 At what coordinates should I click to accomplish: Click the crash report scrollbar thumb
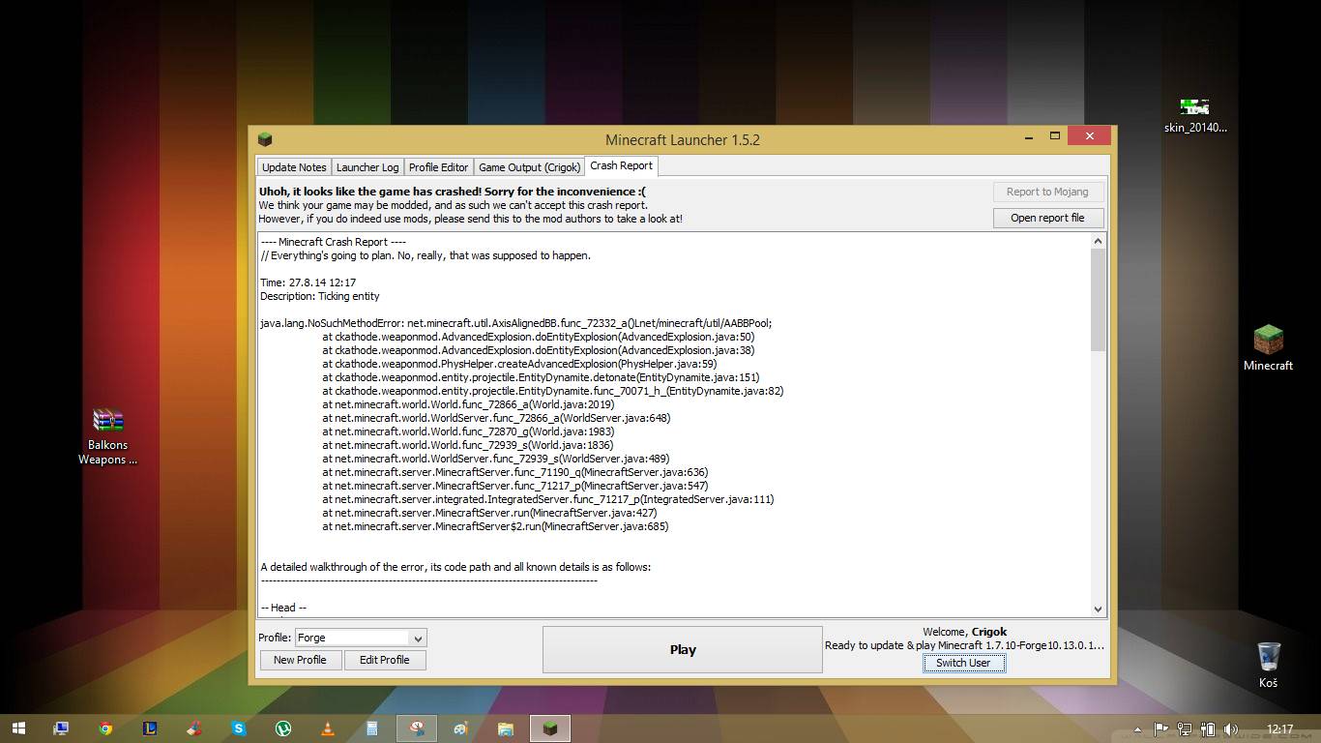pos(1098,300)
